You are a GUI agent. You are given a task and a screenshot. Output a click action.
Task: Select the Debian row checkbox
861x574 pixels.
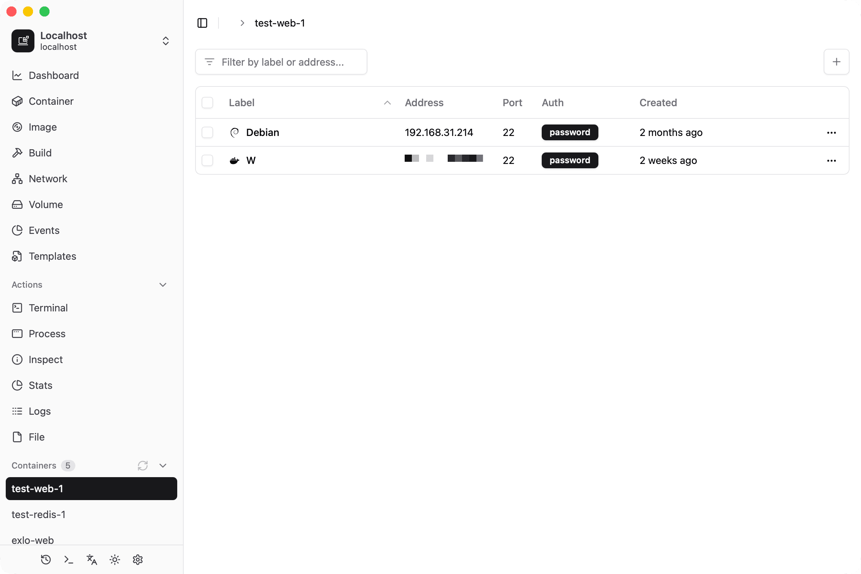[207, 132]
